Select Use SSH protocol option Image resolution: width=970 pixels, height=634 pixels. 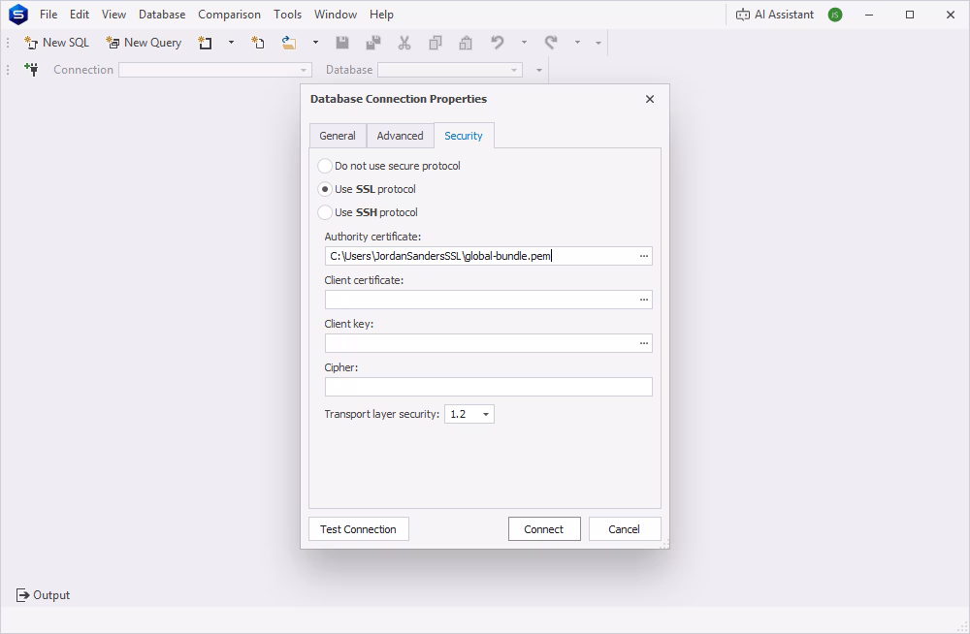pyautogui.click(x=368, y=212)
